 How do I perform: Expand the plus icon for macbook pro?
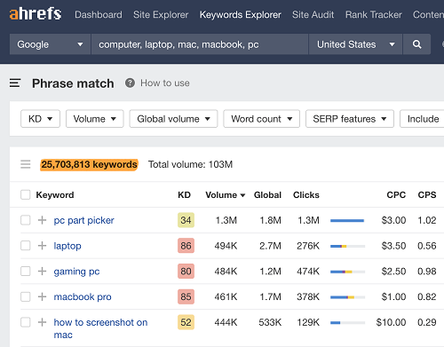[42, 296]
